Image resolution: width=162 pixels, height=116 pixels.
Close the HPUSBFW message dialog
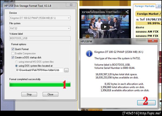[153, 40]
